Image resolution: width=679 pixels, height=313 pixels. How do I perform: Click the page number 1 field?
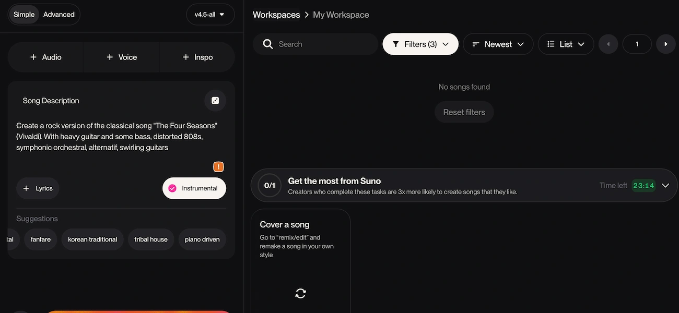click(x=637, y=44)
